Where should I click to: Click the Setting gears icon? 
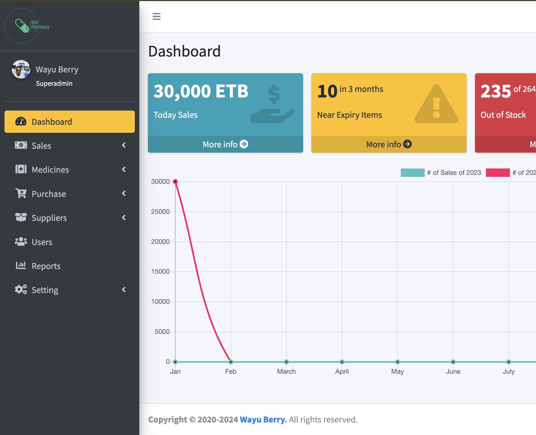pyautogui.click(x=21, y=290)
